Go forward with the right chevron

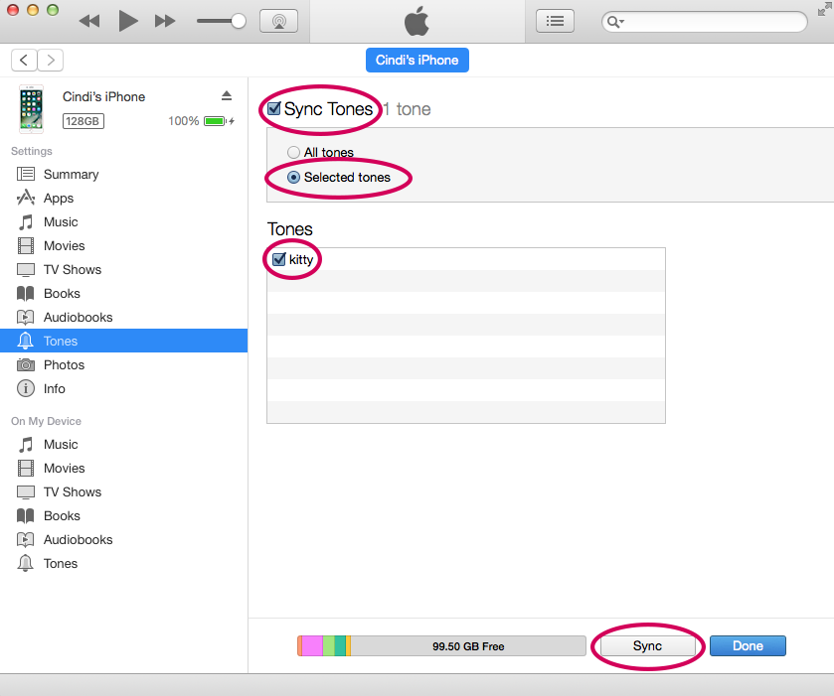(51, 60)
